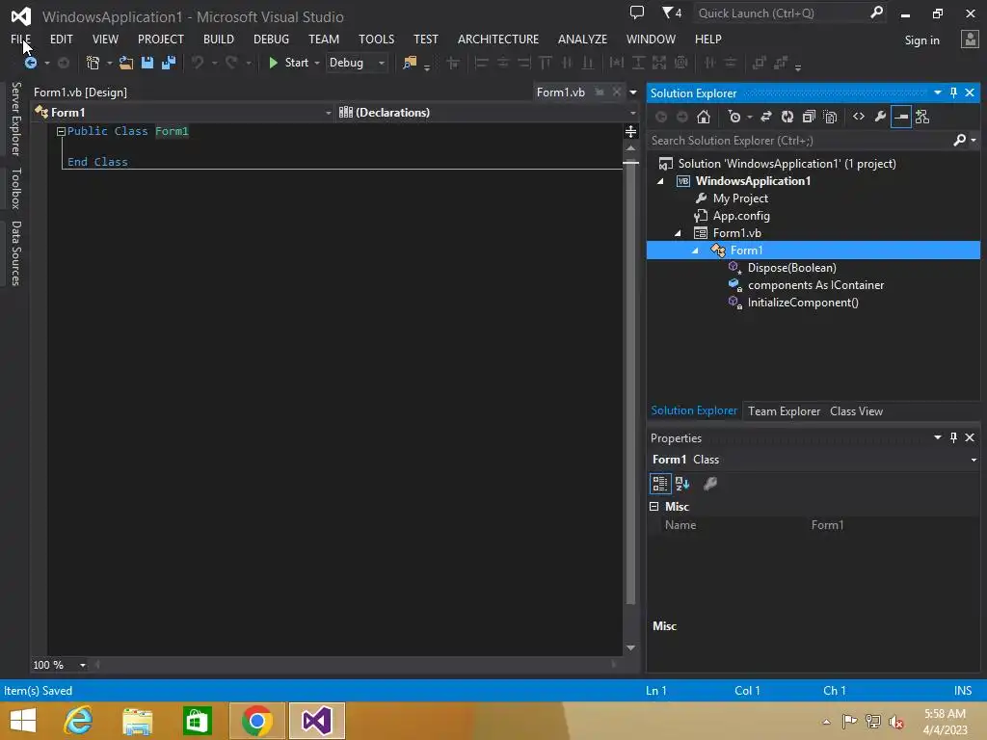Open the BUILD menu
987x740 pixels.
coord(219,39)
